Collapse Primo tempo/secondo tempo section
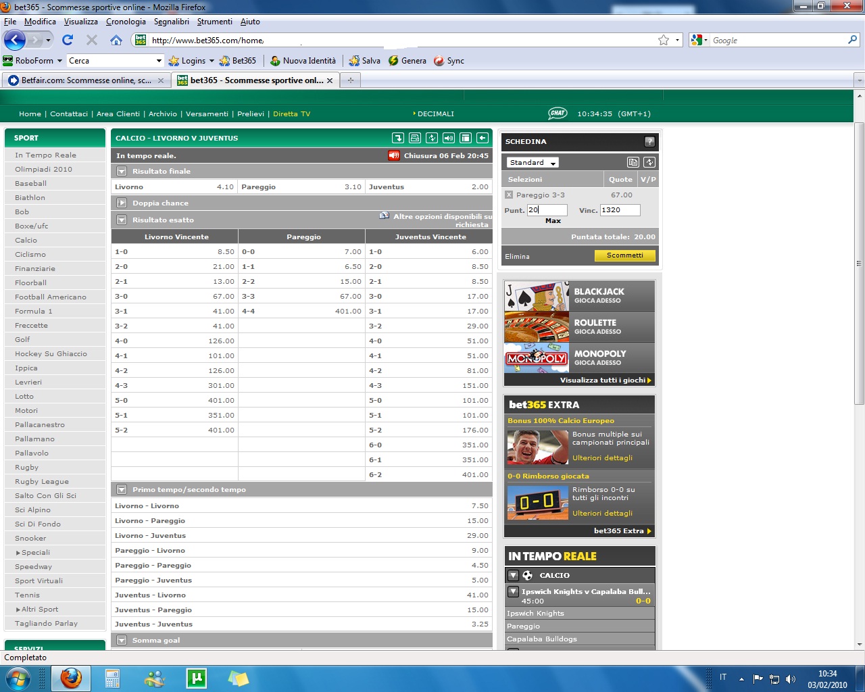 tap(122, 489)
